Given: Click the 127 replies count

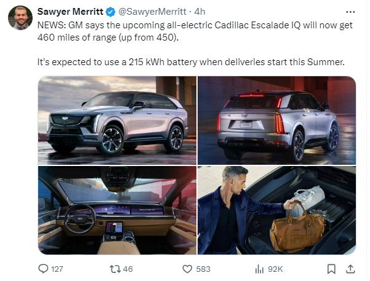Looking at the screenshot, I should (57, 269).
